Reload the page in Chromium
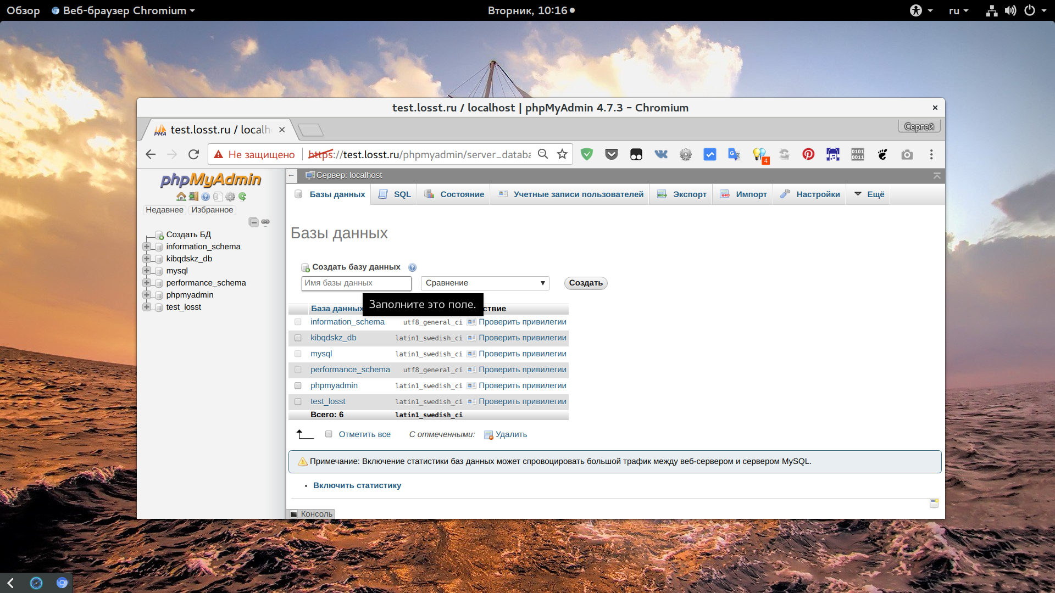This screenshot has width=1055, height=593. pos(193,154)
